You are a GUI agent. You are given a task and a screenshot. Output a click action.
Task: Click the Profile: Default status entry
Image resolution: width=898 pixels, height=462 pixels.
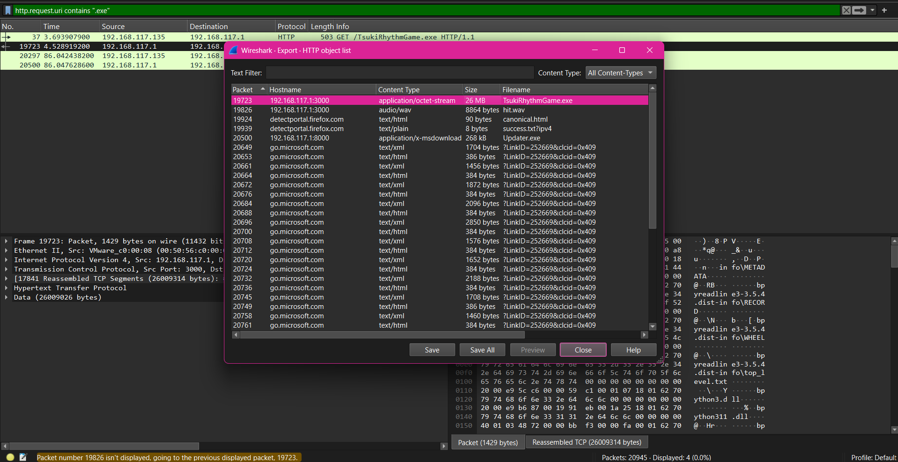pyautogui.click(x=873, y=457)
